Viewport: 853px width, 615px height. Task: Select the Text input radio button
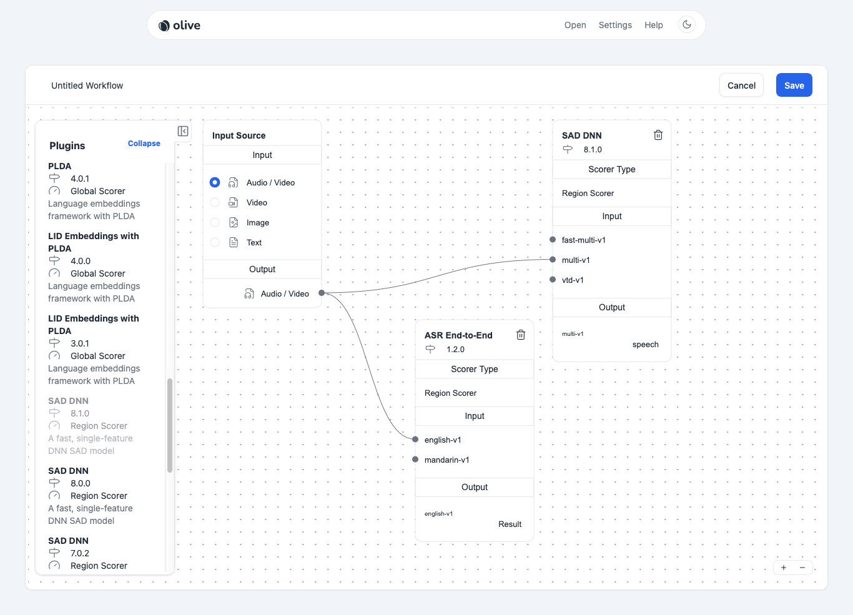tap(215, 242)
